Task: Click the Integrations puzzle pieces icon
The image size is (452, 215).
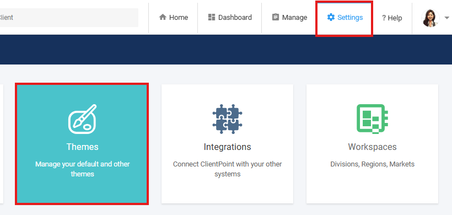Action: tap(228, 119)
